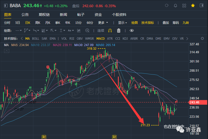The image size is (208, 139).
Task: Collapse the MA legend with up-arrow box
Action: pyautogui.click(x=7, y=51)
